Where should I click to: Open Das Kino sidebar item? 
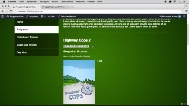pyautogui.click(x=37, y=52)
